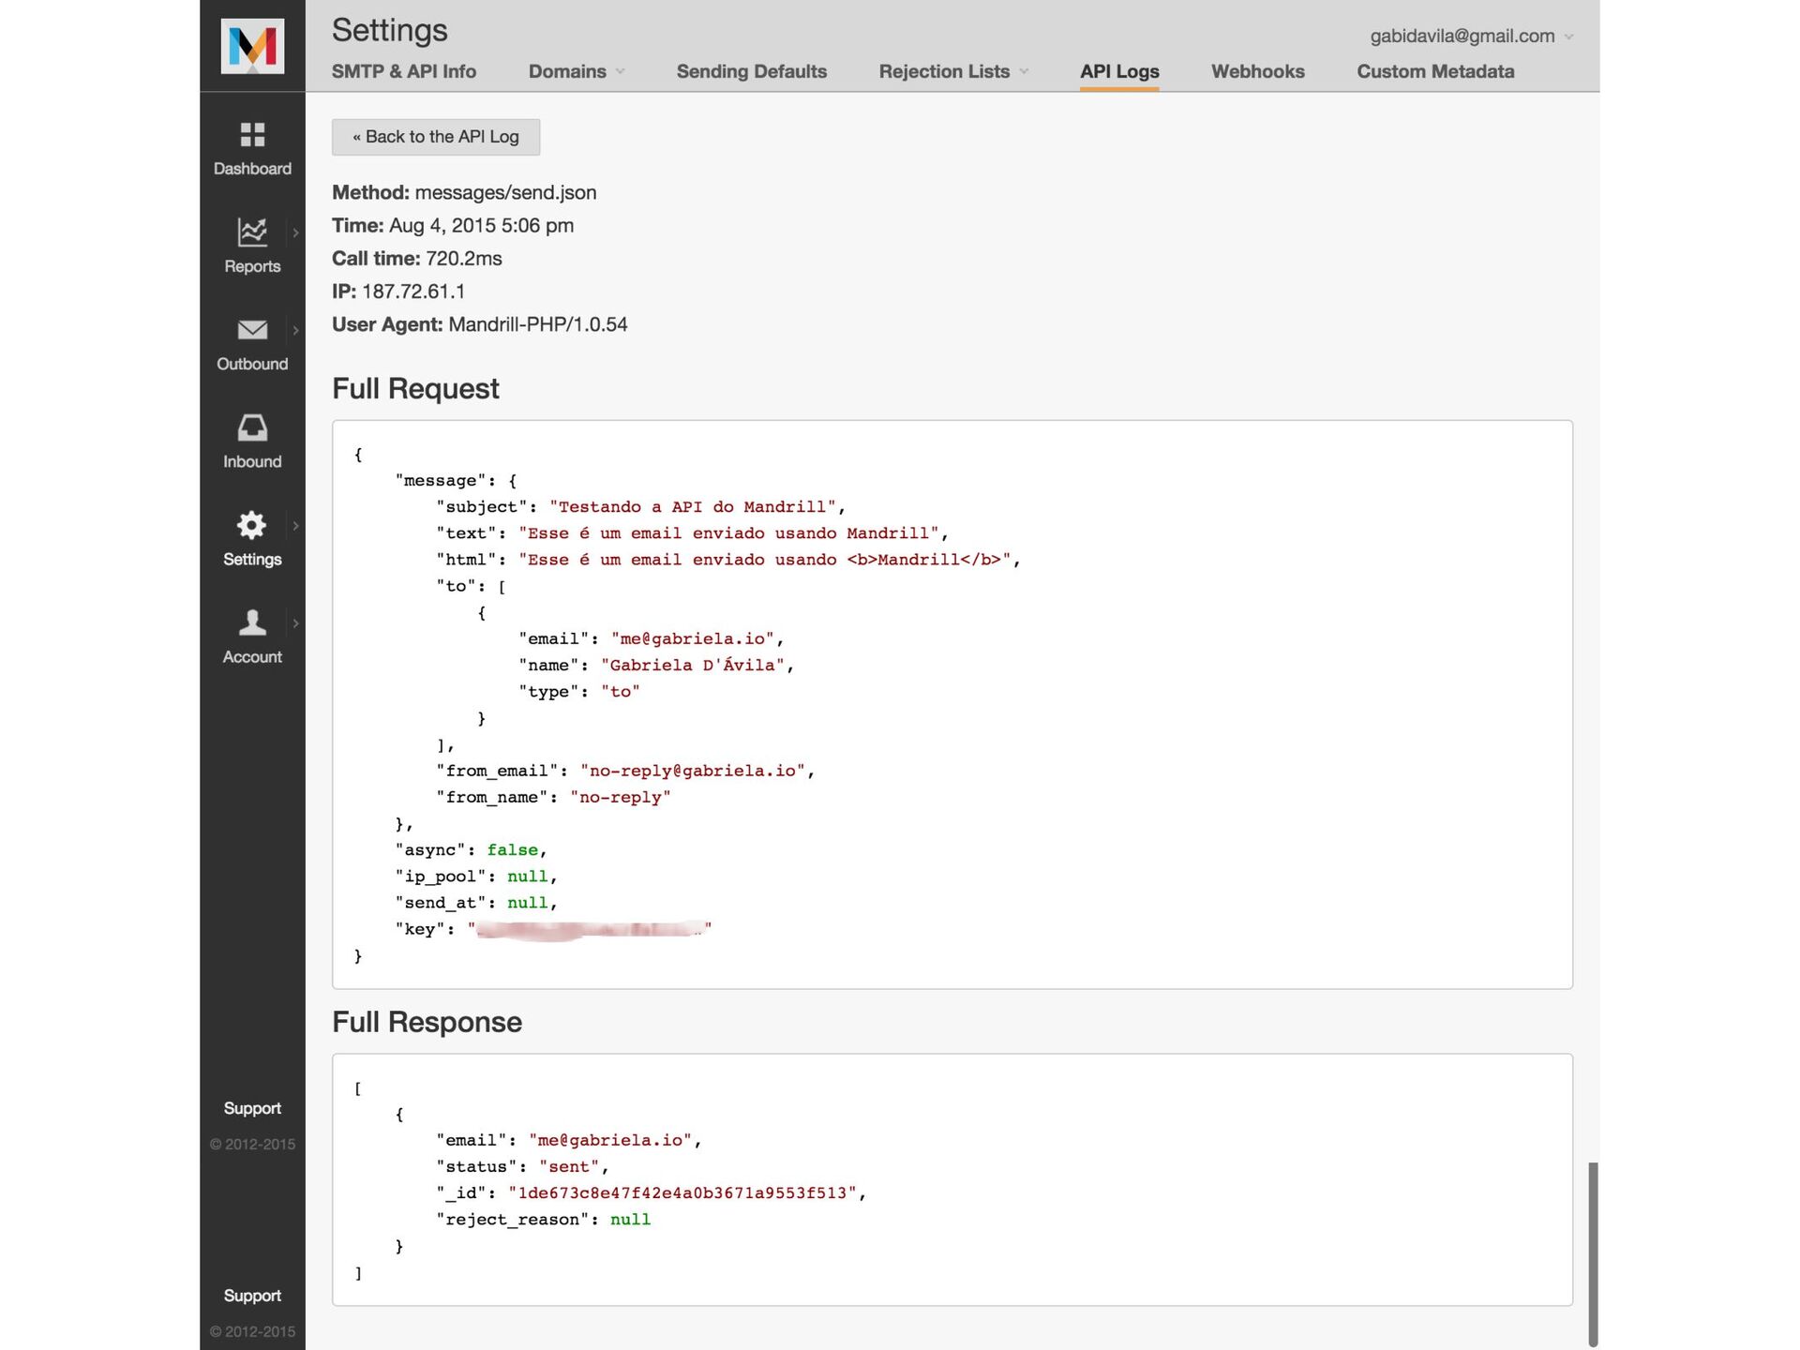Open the gabidavila@gmail.com account dropdown
Screen dimensions: 1800x1350
pos(1471,36)
